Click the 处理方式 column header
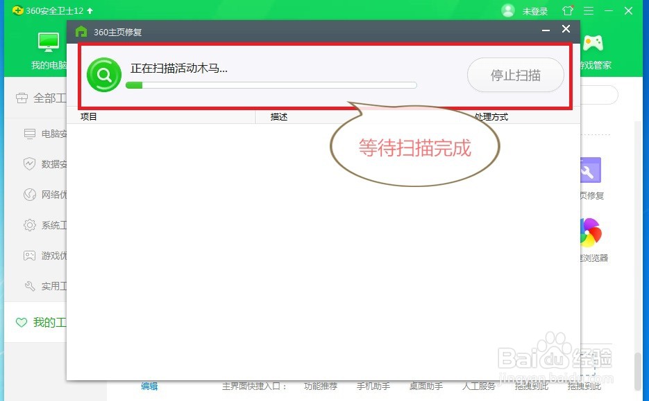 [490, 116]
